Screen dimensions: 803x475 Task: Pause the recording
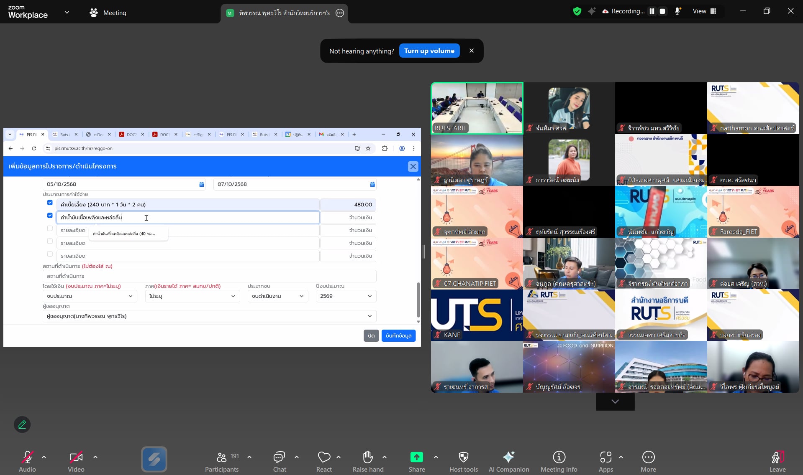(x=652, y=11)
